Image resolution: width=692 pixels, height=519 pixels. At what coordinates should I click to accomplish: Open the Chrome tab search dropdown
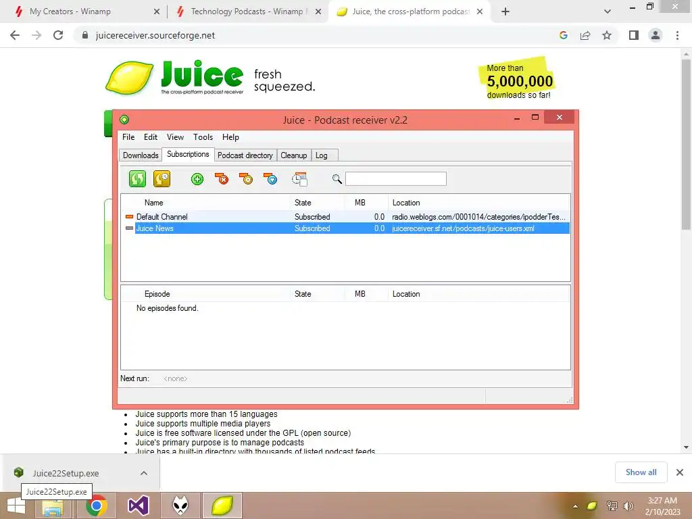[x=608, y=11]
